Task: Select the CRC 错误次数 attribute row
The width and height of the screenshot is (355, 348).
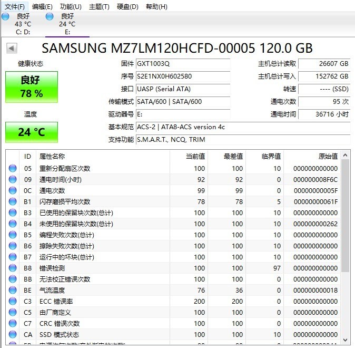Action: click(x=173, y=324)
